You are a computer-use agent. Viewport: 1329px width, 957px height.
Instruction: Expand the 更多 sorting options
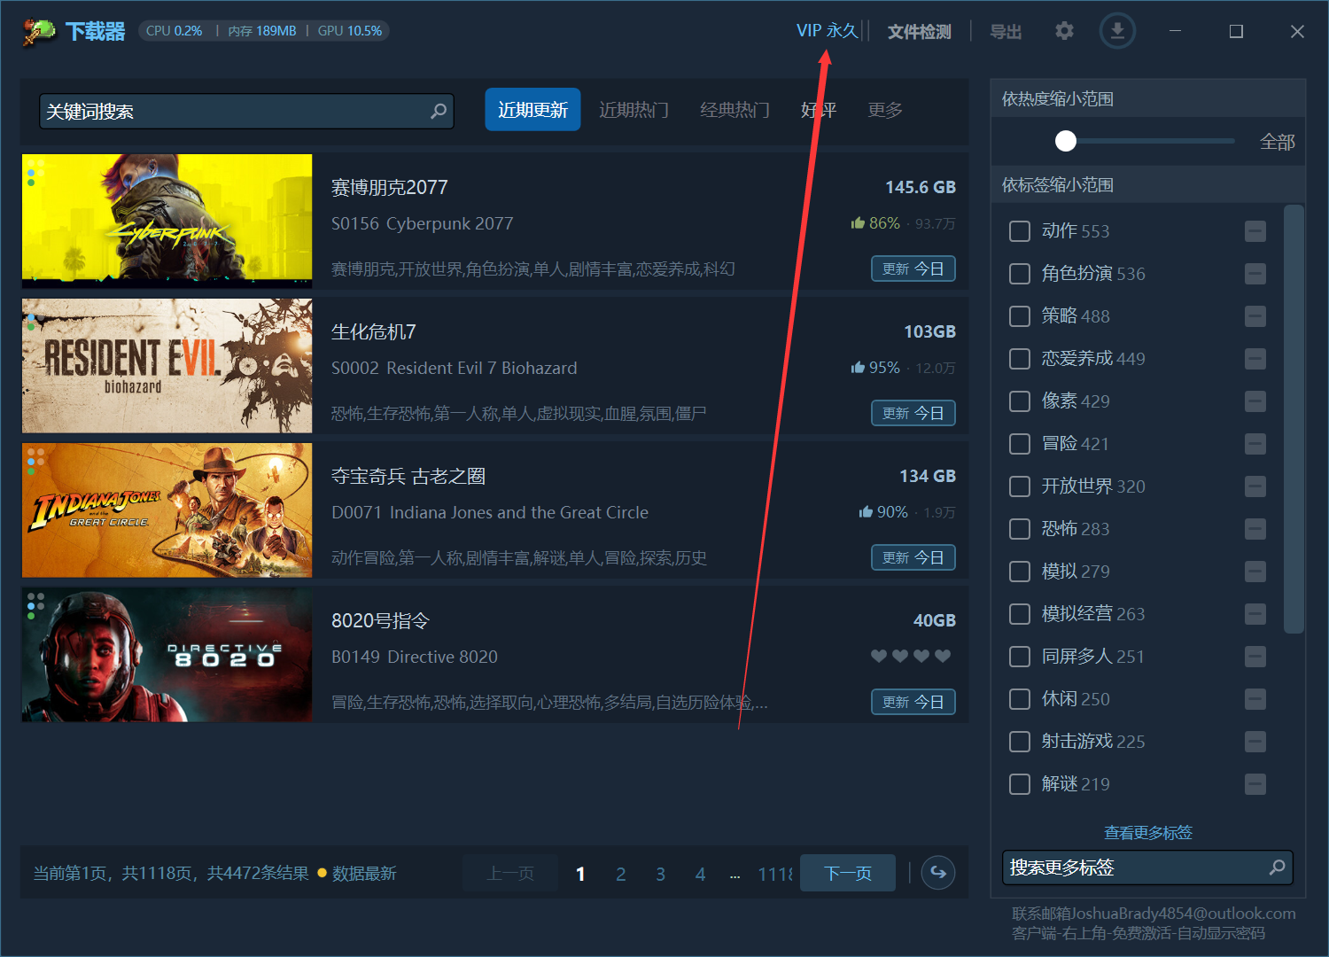coord(885,110)
